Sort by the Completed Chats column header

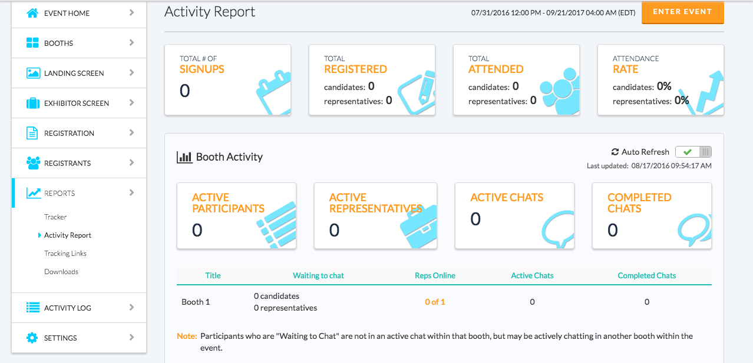pos(646,275)
